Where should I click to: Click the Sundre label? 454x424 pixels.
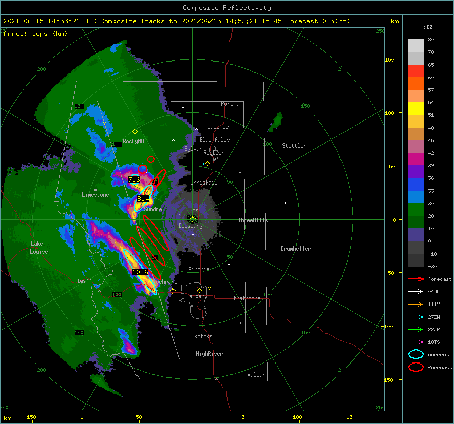click(153, 209)
